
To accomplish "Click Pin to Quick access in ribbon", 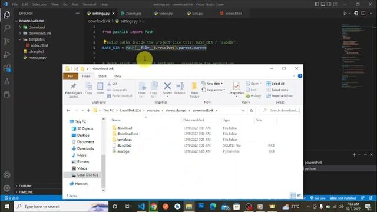I will click(73, 90).
